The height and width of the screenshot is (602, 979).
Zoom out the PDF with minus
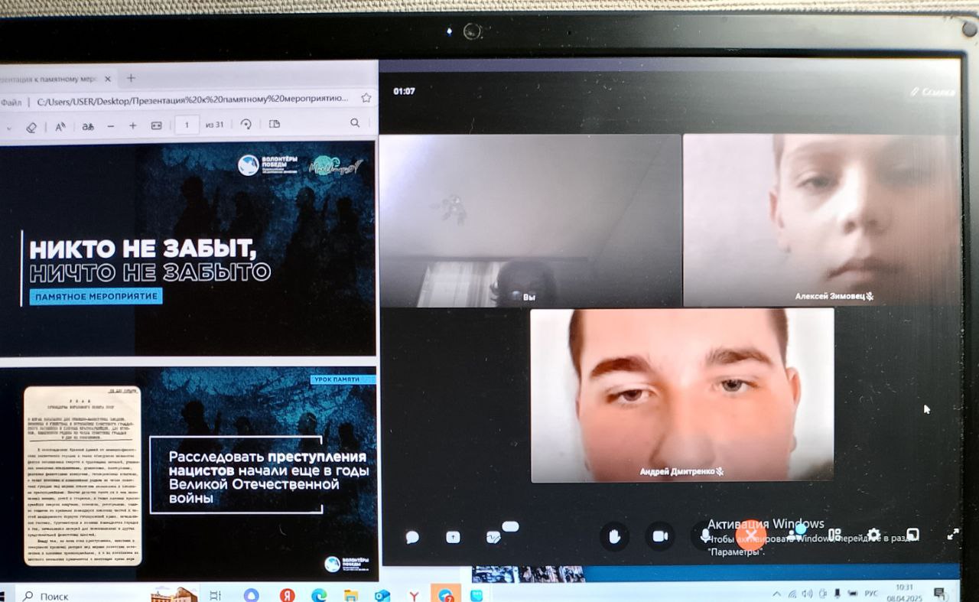(x=111, y=125)
